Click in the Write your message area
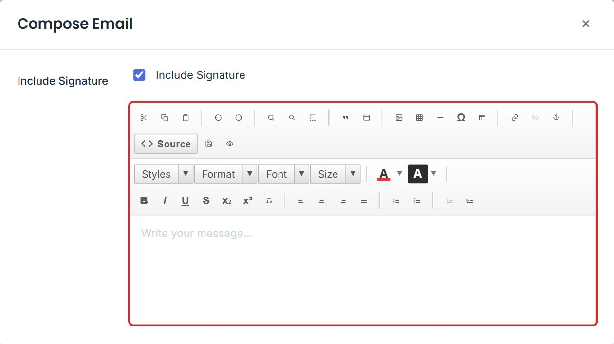Screen dimensions: 614x344 click(x=363, y=269)
